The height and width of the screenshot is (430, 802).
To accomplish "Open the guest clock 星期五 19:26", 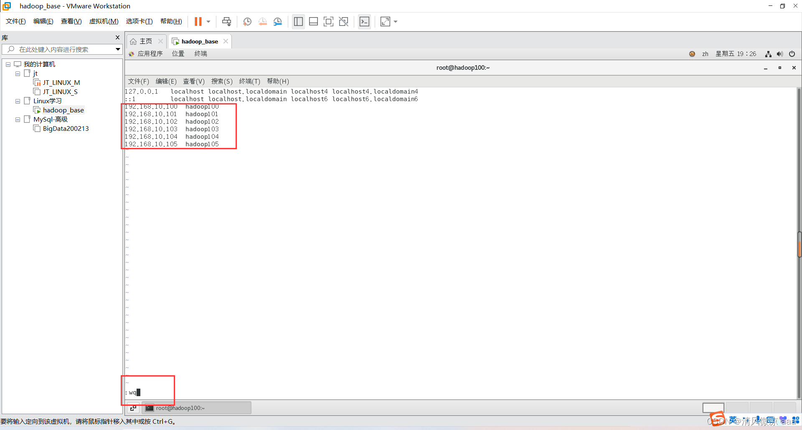I will pos(736,54).
